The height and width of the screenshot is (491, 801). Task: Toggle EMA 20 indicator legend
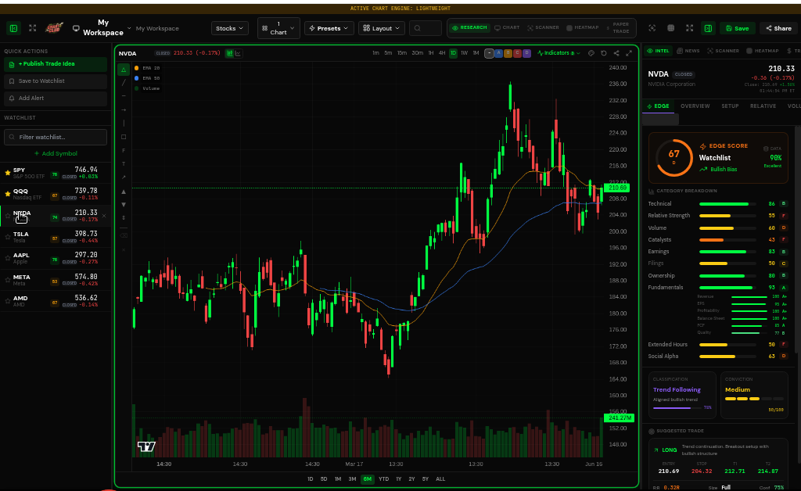pos(147,68)
